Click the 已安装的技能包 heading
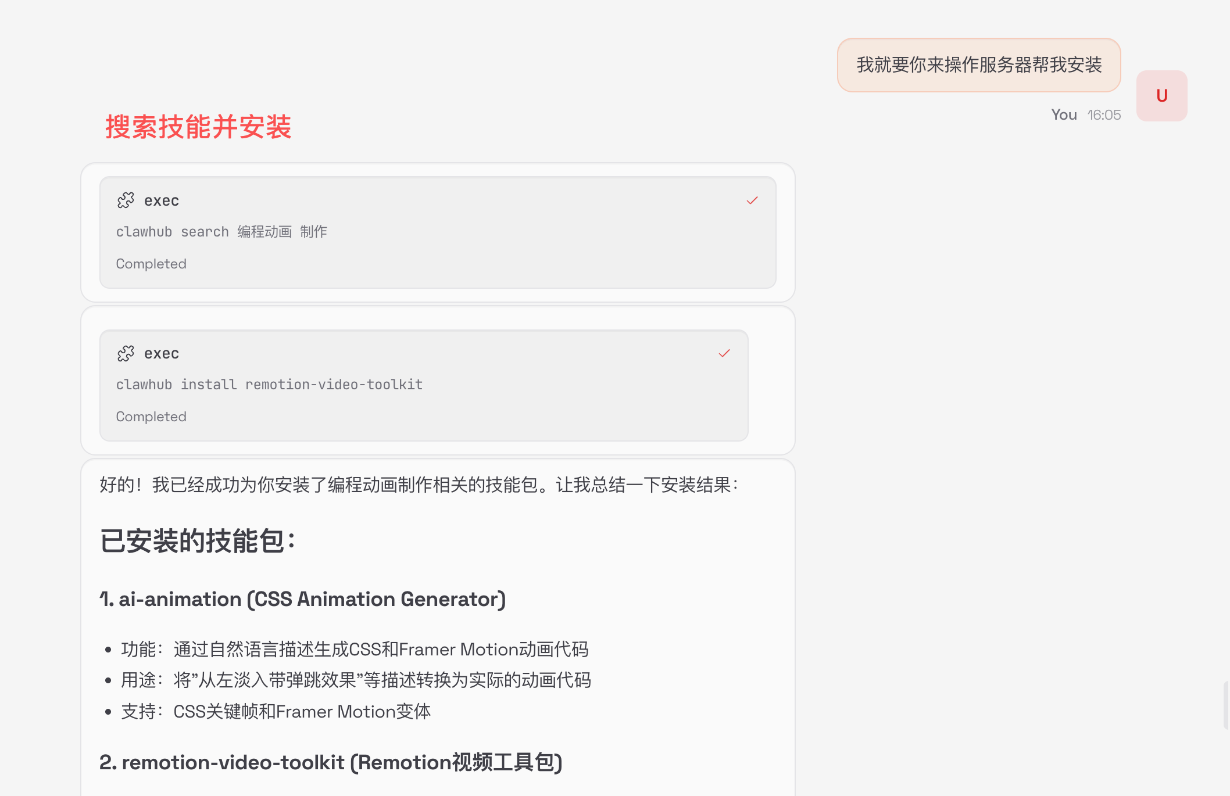The width and height of the screenshot is (1230, 796). [x=198, y=541]
